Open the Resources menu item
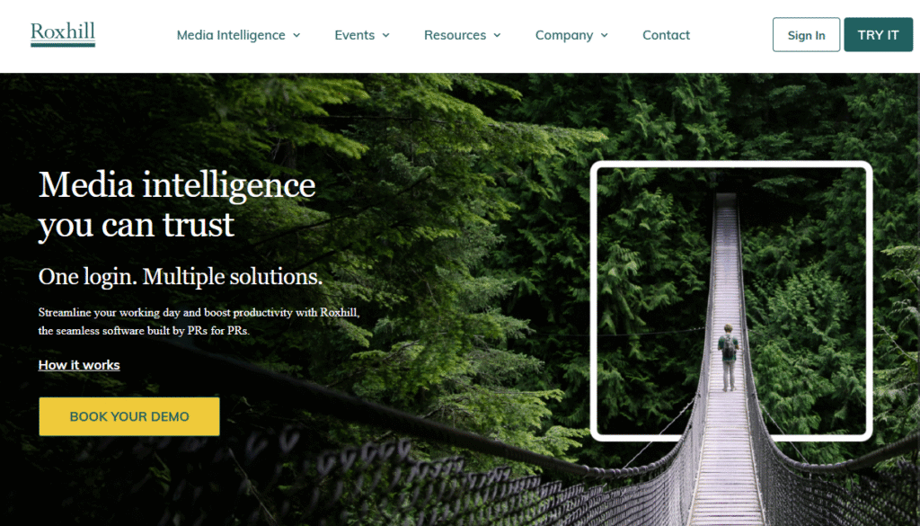Viewport: 920px width, 526px height. pos(455,35)
